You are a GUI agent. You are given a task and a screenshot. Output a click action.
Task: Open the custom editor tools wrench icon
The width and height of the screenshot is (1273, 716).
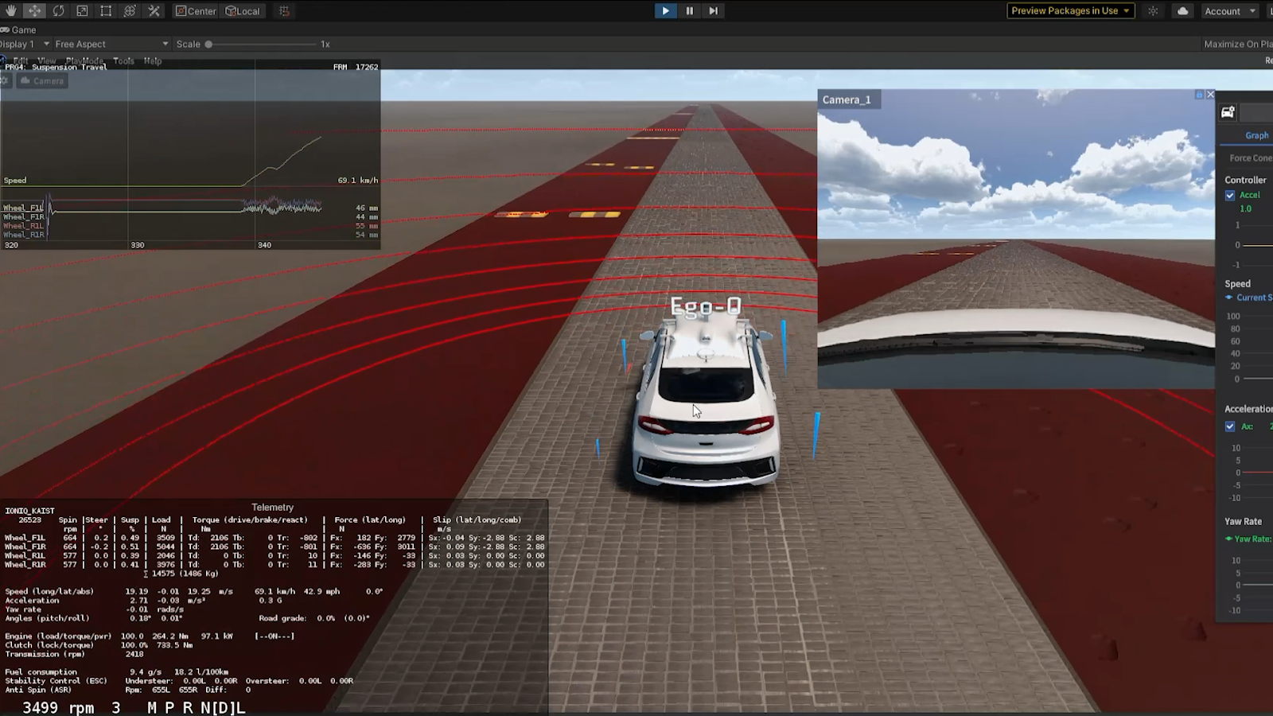[x=153, y=10]
